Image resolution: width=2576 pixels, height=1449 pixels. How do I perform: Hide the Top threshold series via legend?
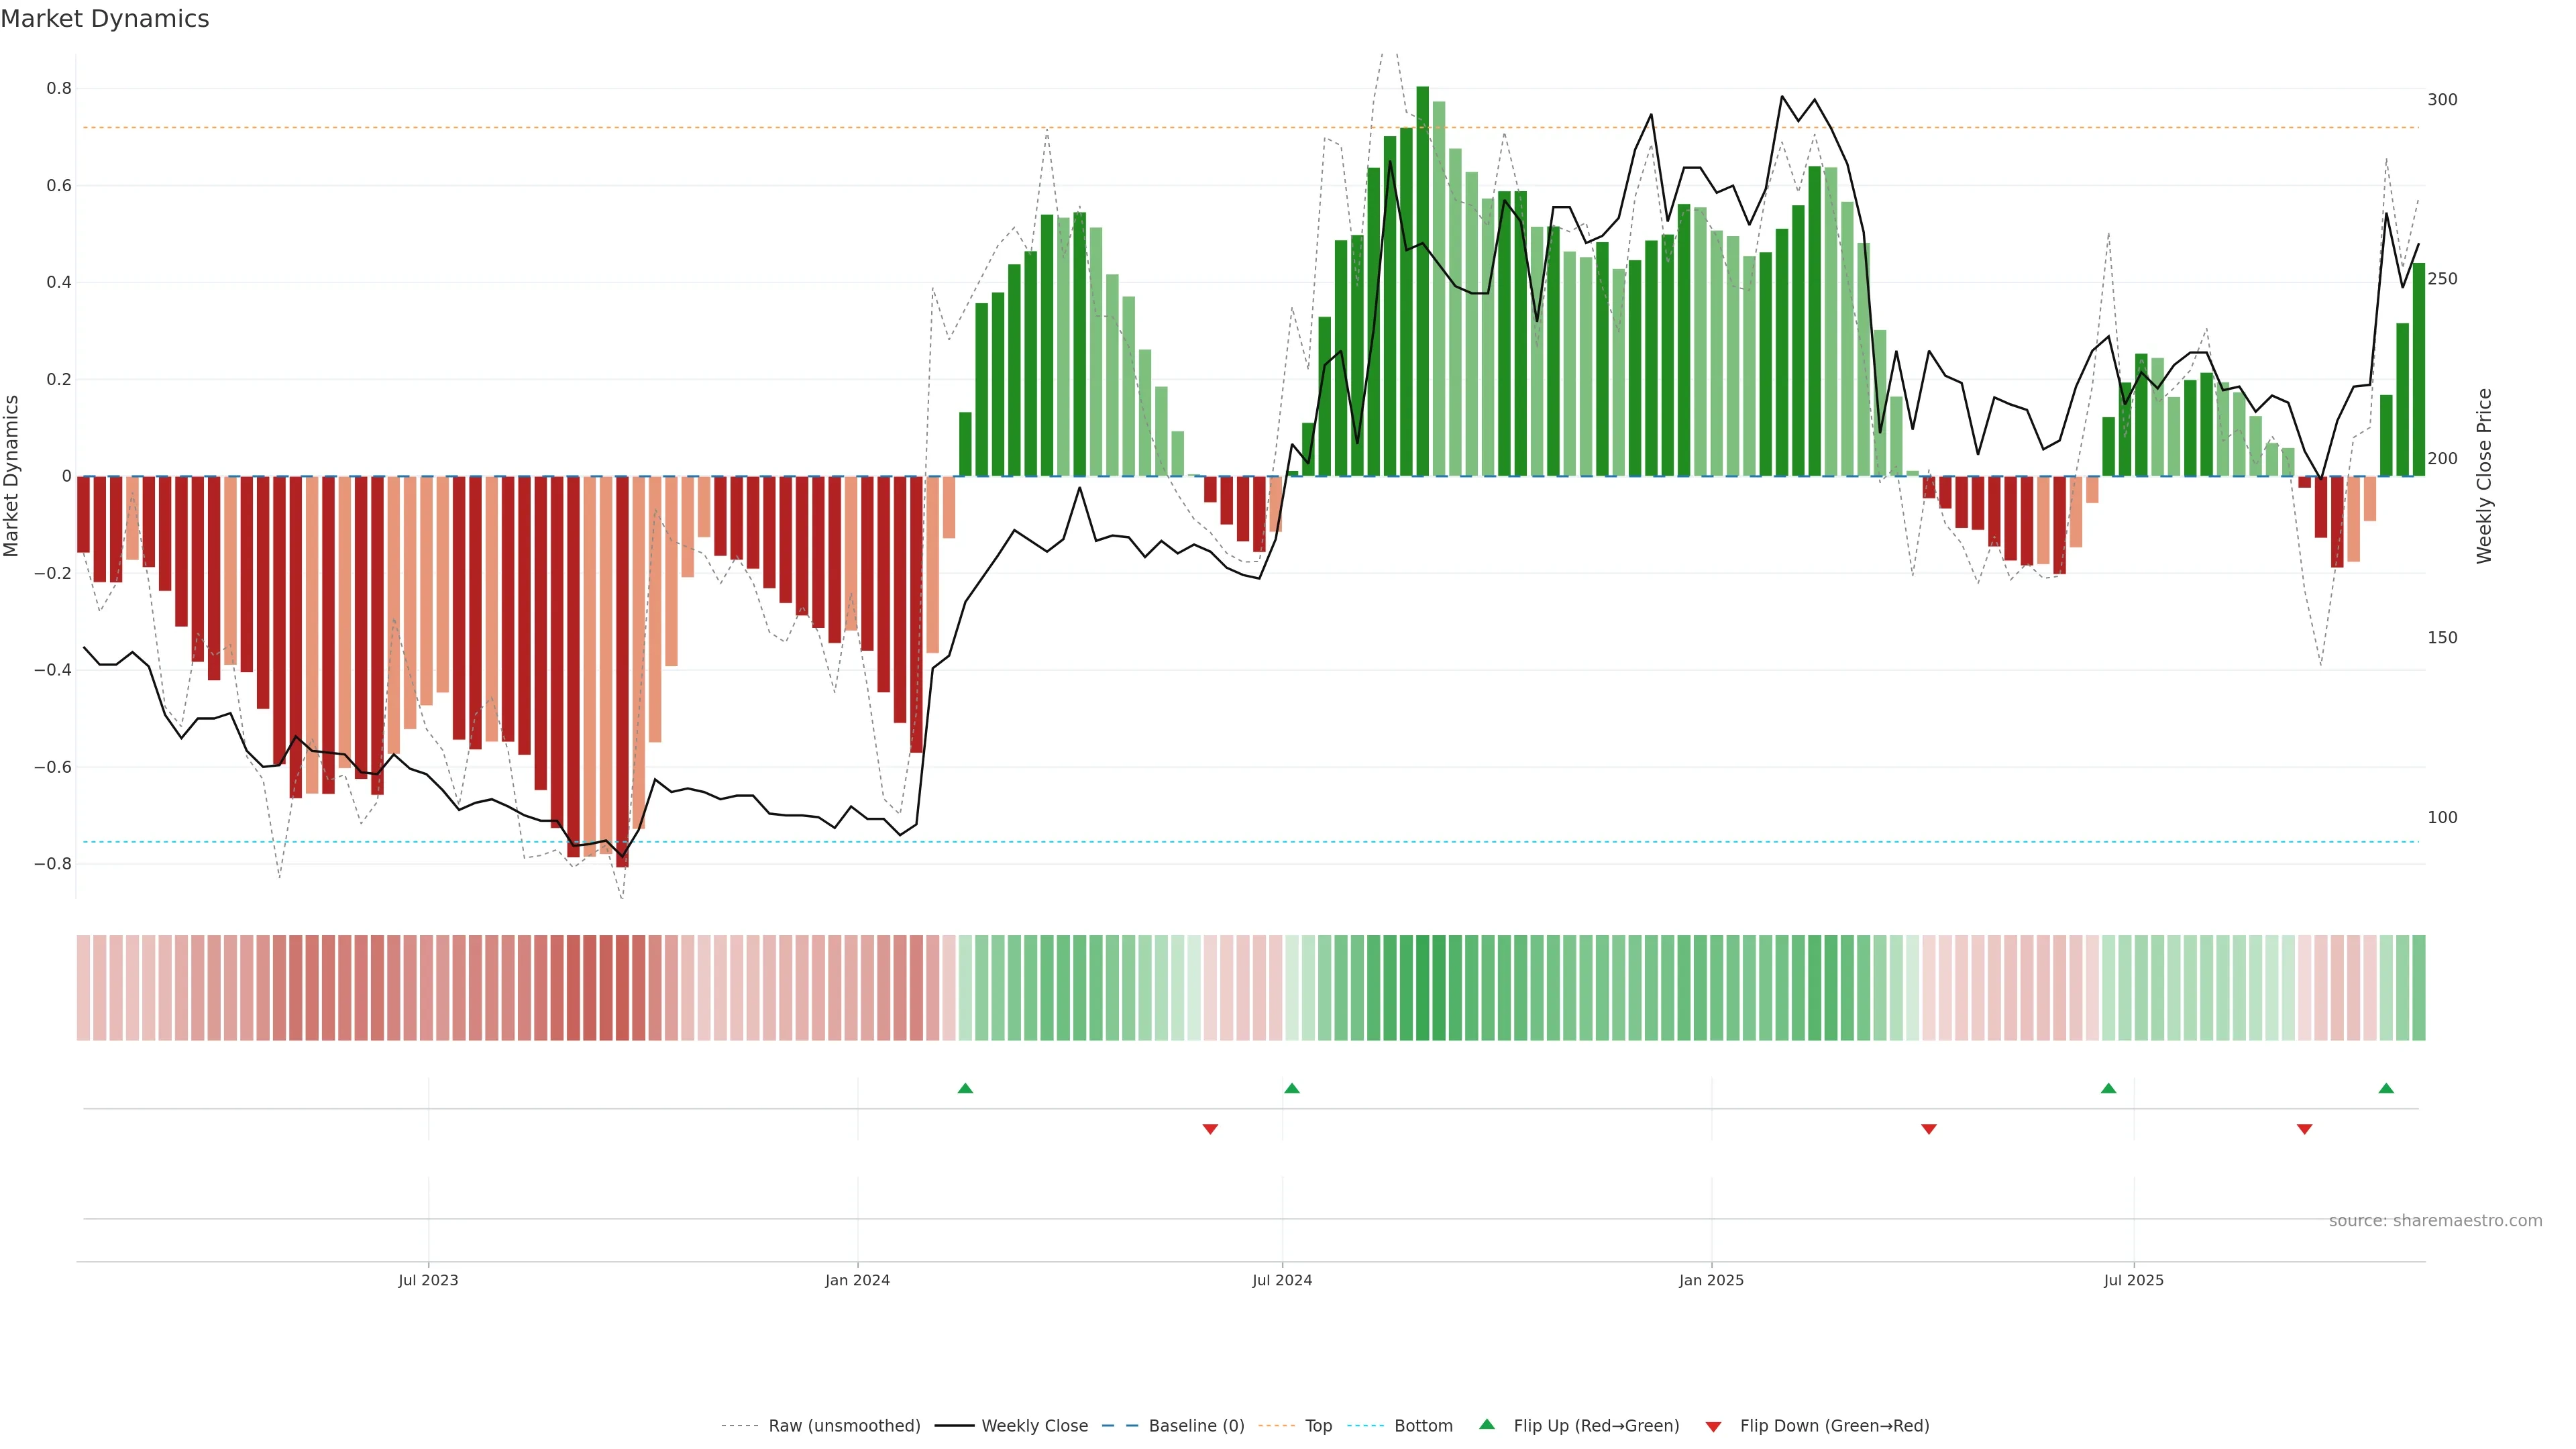(1318, 1426)
